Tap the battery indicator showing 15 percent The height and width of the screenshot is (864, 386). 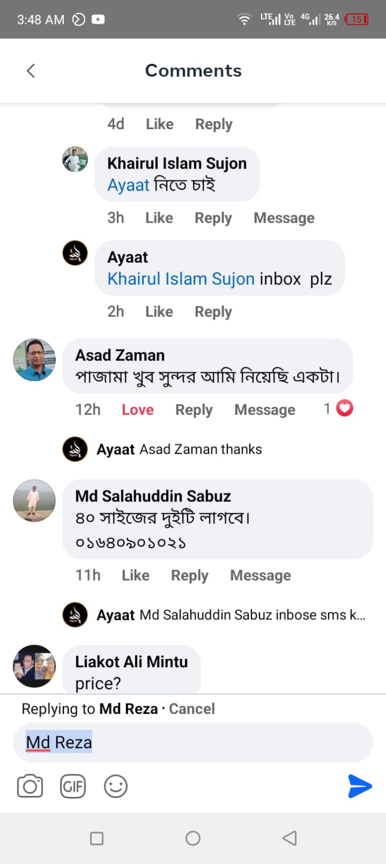pos(356,19)
